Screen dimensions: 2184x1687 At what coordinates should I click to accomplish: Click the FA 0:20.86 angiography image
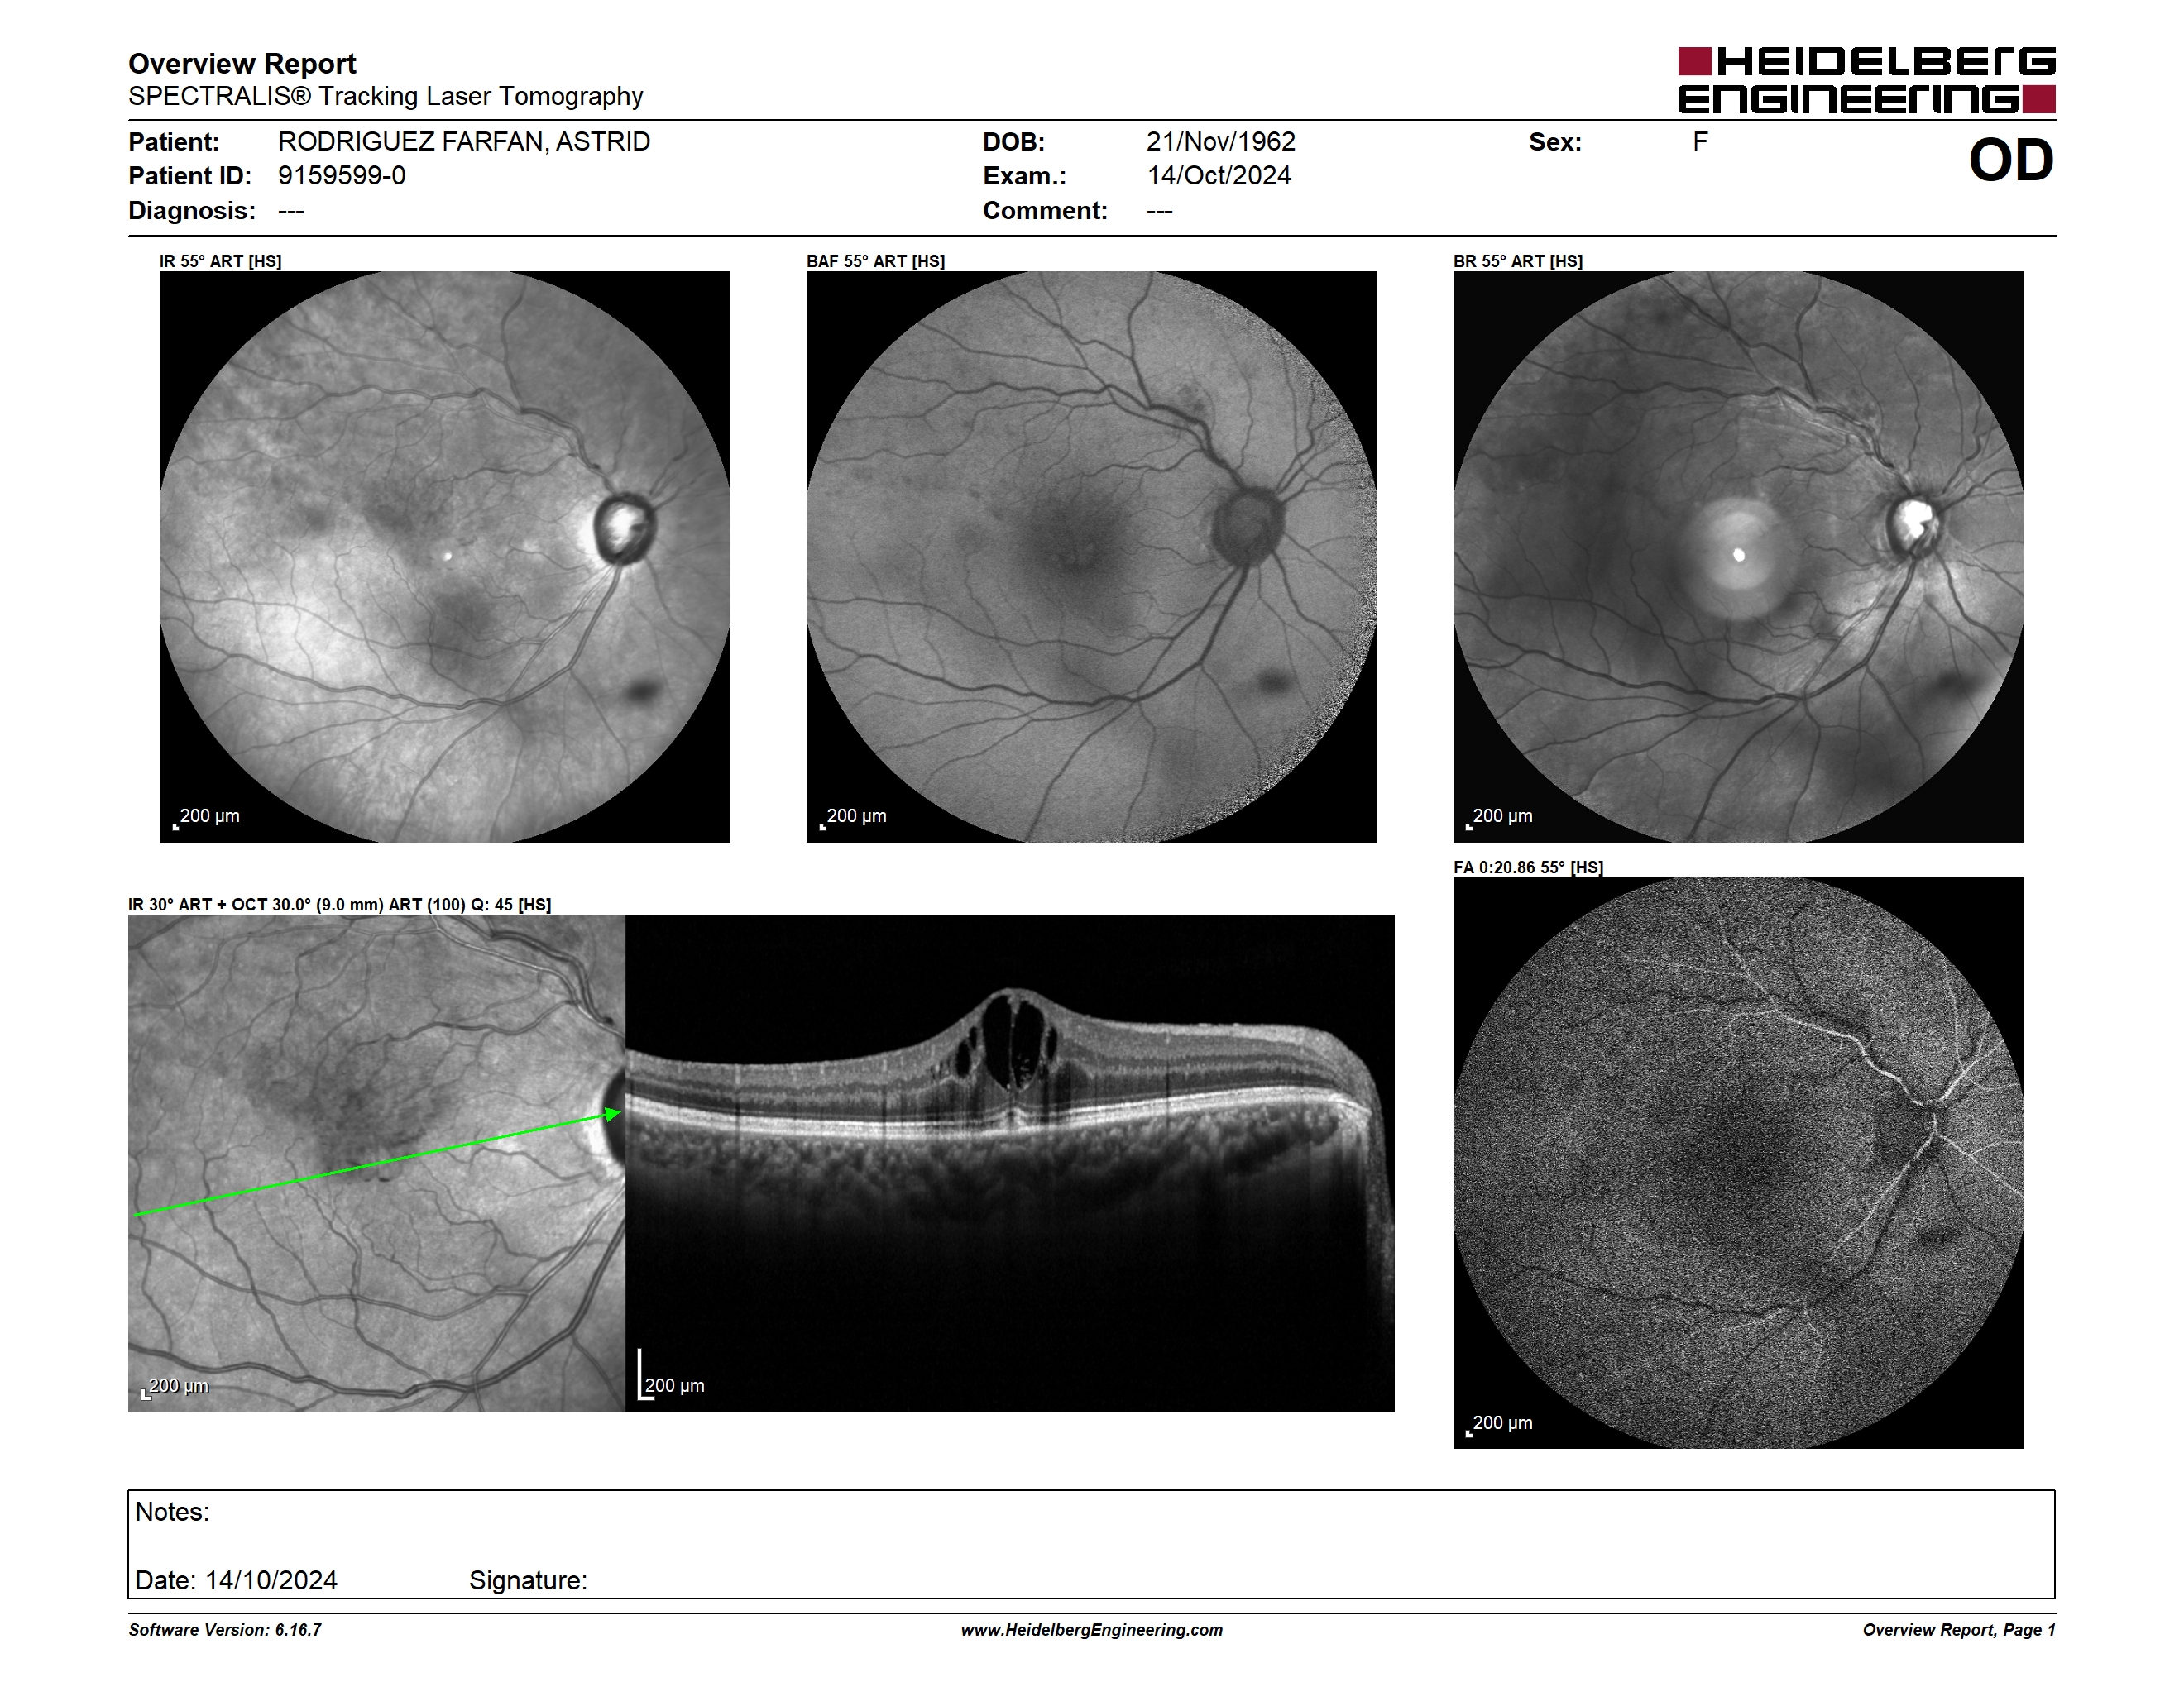[1738, 1163]
